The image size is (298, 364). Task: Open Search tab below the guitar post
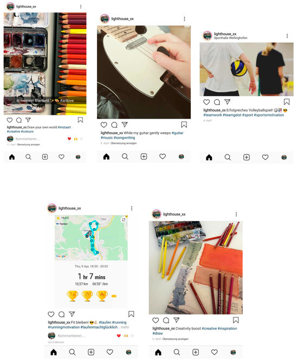[x=125, y=157]
